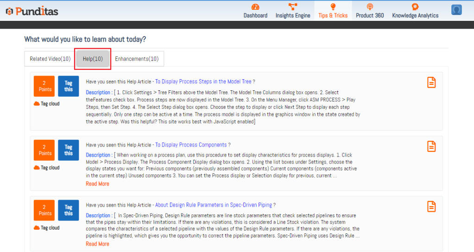Select the Help(10) tab
The image size is (474, 252).
point(93,59)
